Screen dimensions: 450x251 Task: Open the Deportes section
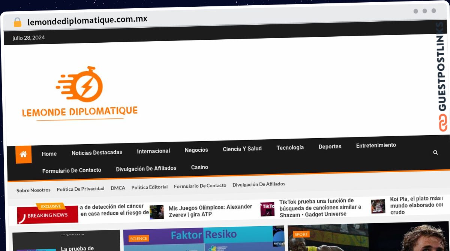pos(330,146)
